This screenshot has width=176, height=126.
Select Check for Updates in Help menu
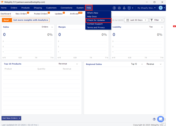(x=96, y=20)
